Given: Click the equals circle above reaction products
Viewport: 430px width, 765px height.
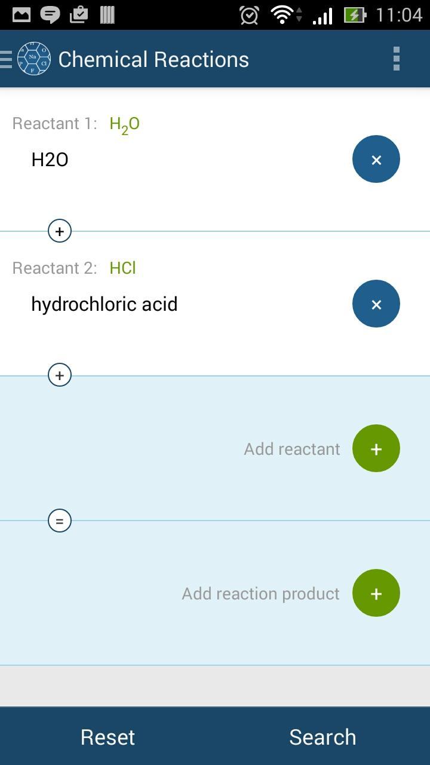Looking at the screenshot, I should click(59, 520).
